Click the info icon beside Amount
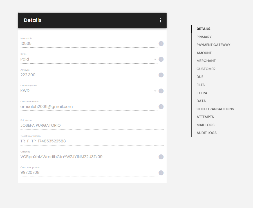 click(x=161, y=75)
